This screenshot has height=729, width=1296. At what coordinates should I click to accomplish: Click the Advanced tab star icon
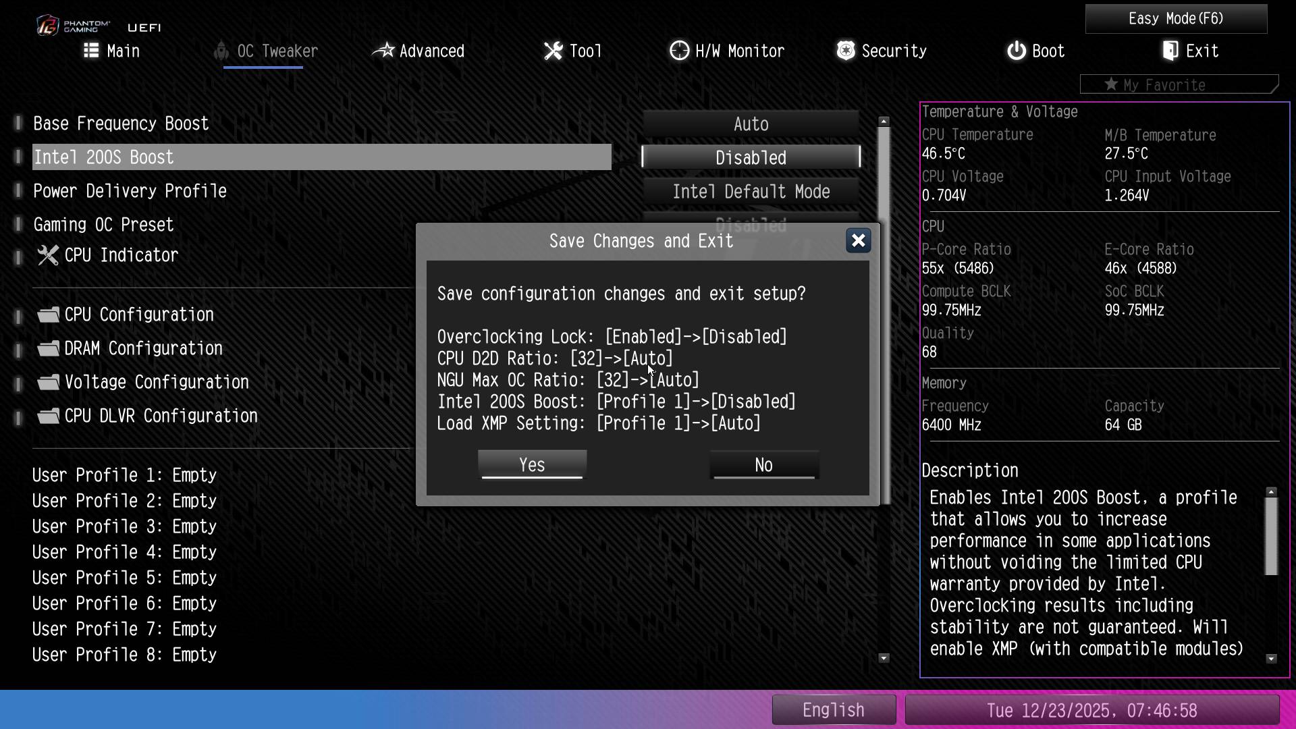384,51
